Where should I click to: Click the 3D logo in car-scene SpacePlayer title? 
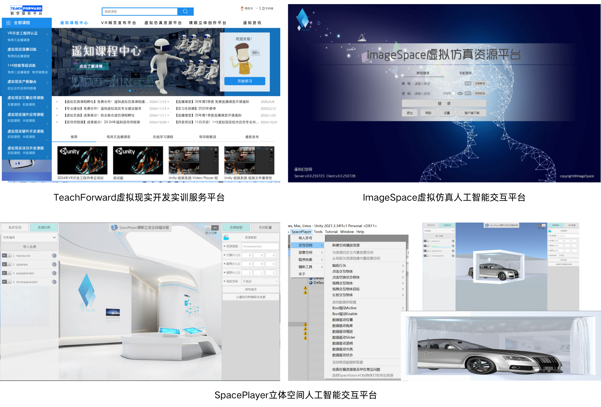[487, 225]
